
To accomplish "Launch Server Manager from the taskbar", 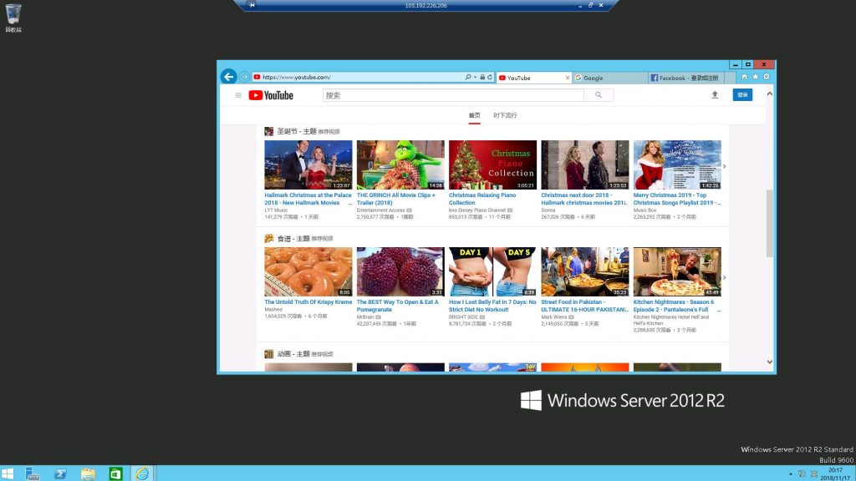I will click(33, 473).
